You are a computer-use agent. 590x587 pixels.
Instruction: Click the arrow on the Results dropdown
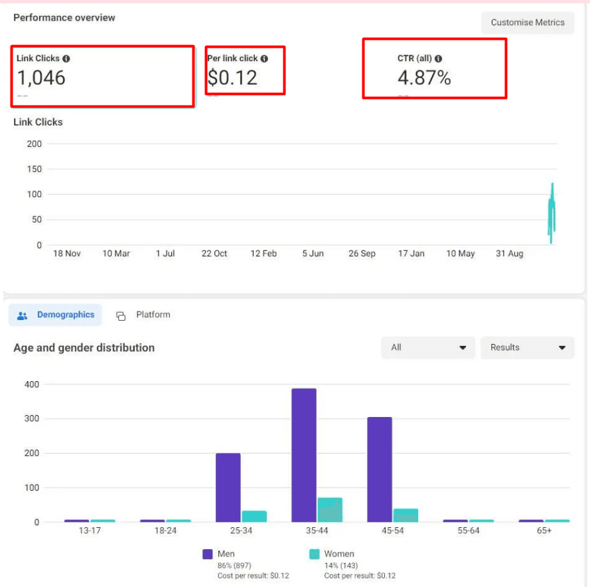coord(562,347)
